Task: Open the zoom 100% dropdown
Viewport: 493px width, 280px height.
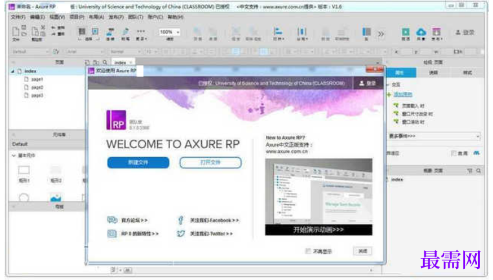Action: (x=170, y=32)
